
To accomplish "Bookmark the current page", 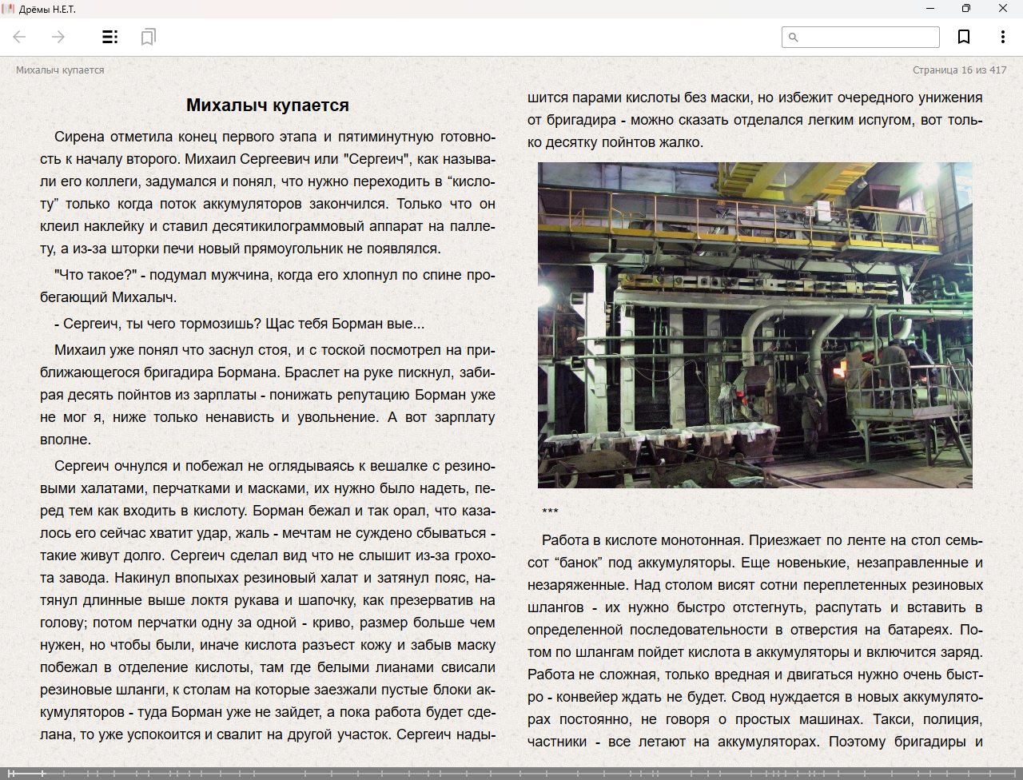I will 964,37.
